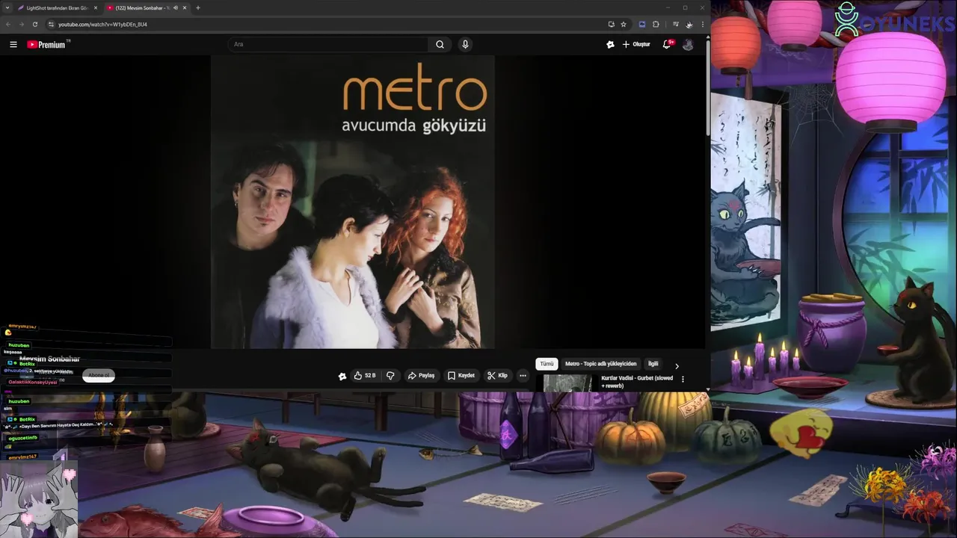957x538 pixels.
Task: Click the Mevsim Sonbahar video title
Action: [x=49, y=359]
